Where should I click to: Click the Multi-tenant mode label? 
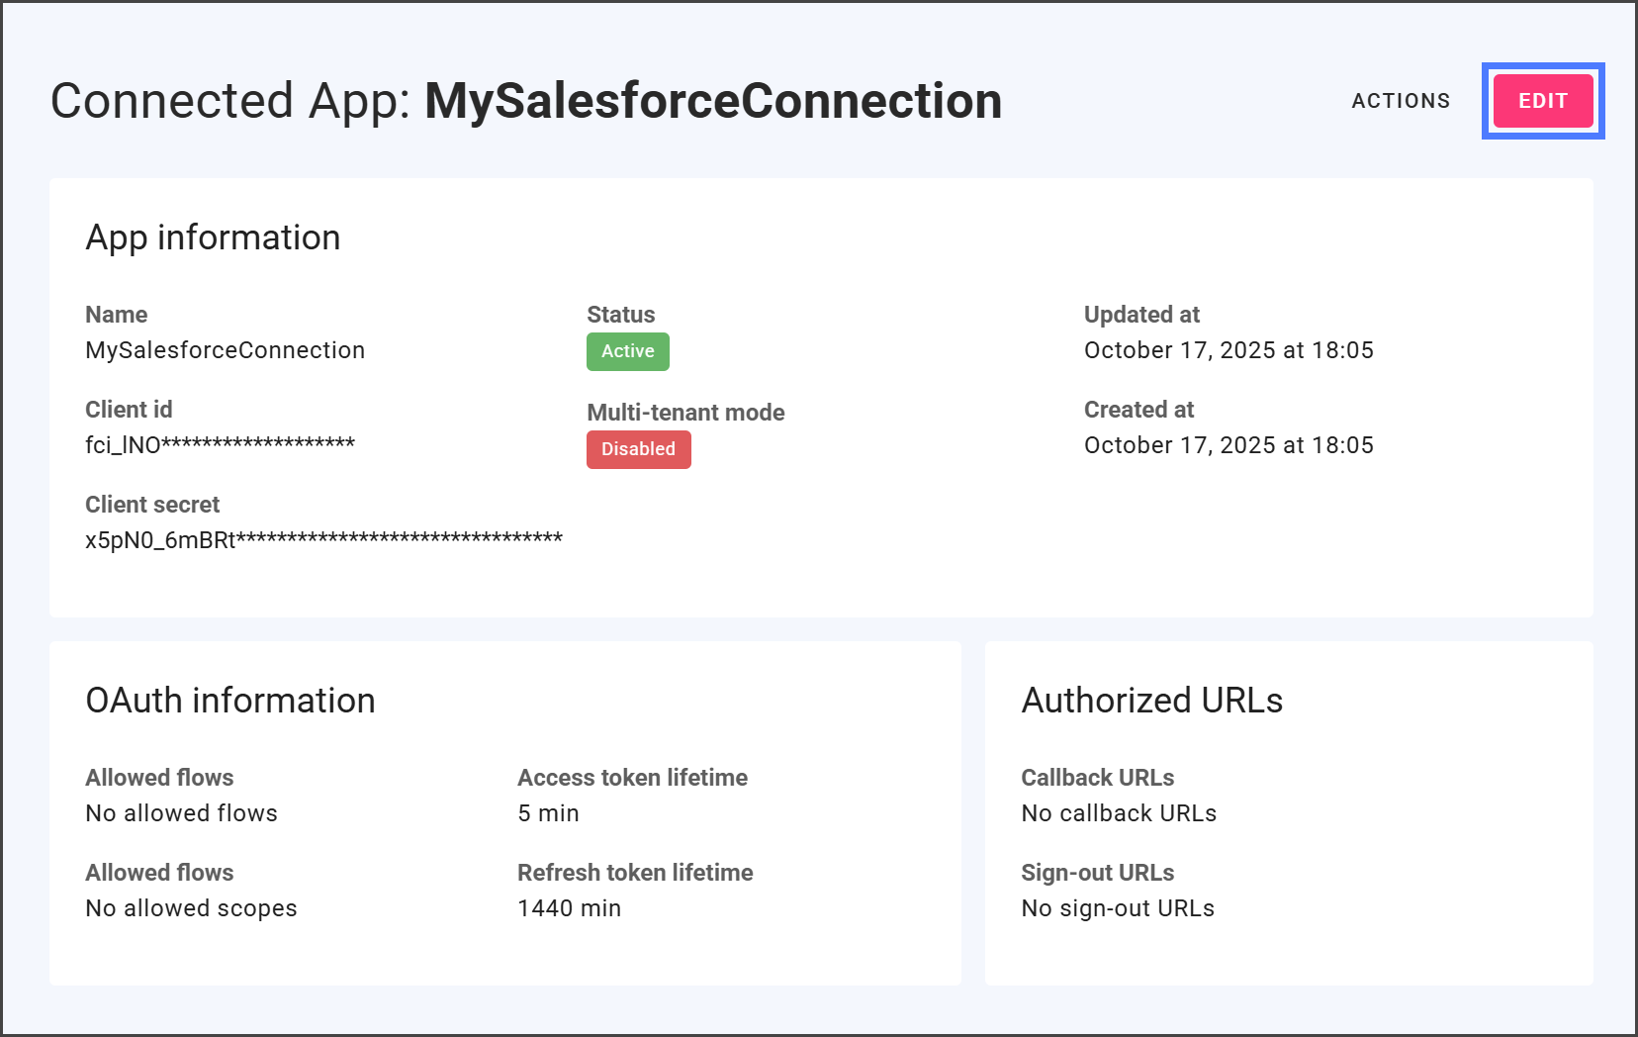(684, 413)
